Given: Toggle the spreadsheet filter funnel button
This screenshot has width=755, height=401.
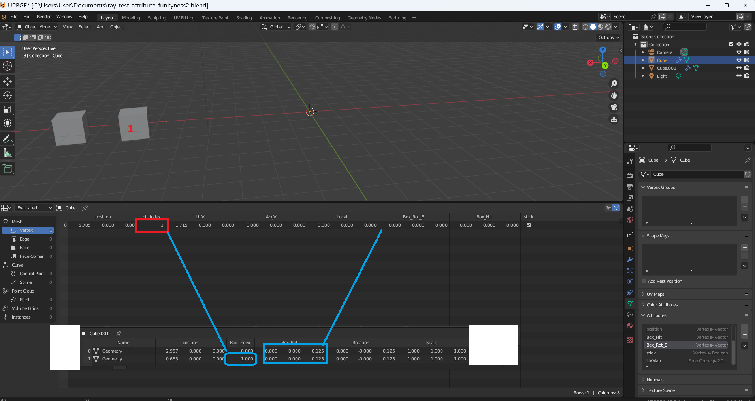Looking at the screenshot, I should pos(616,208).
